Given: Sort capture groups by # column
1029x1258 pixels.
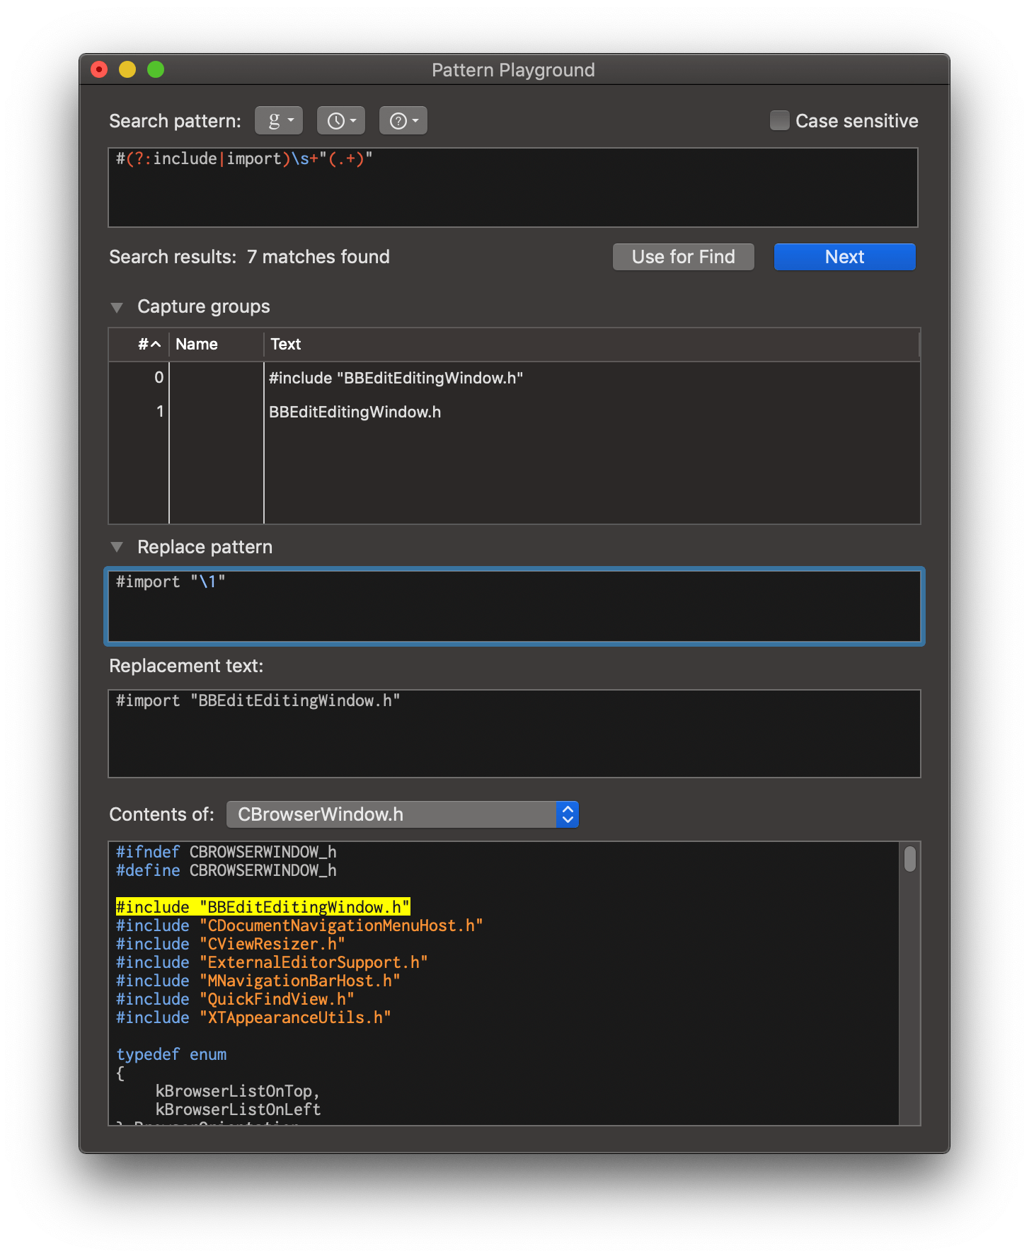Looking at the screenshot, I should point(149,345).
